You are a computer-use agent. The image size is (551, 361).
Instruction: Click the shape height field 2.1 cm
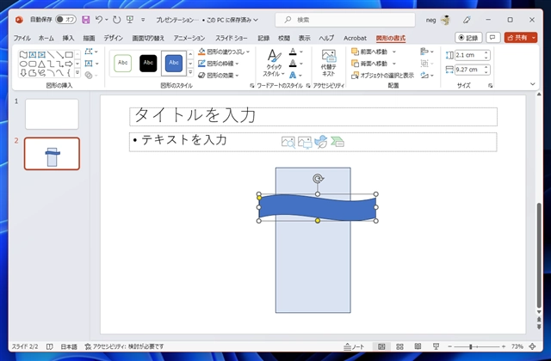(469, 55)
